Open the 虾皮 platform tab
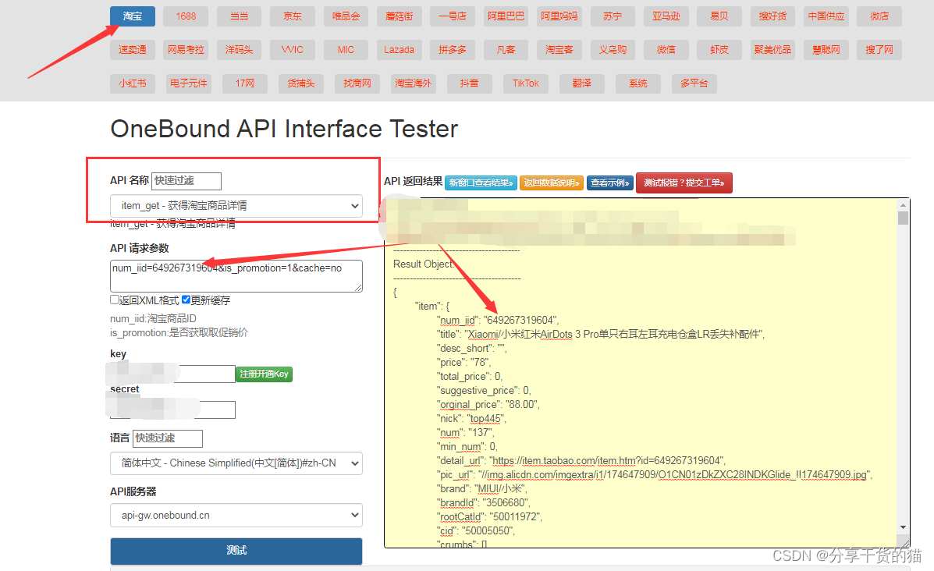The width and height of the screenshot is (934, 571). (x=719, y=49)
